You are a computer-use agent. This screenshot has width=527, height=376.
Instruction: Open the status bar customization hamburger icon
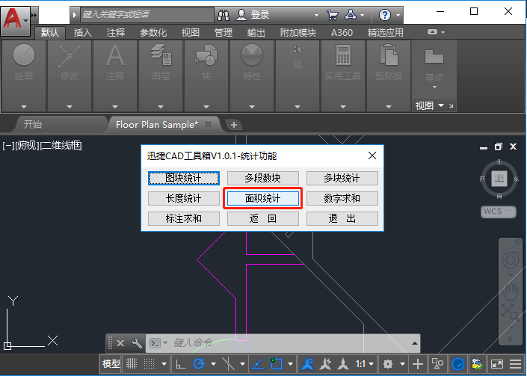coord(515,364)
